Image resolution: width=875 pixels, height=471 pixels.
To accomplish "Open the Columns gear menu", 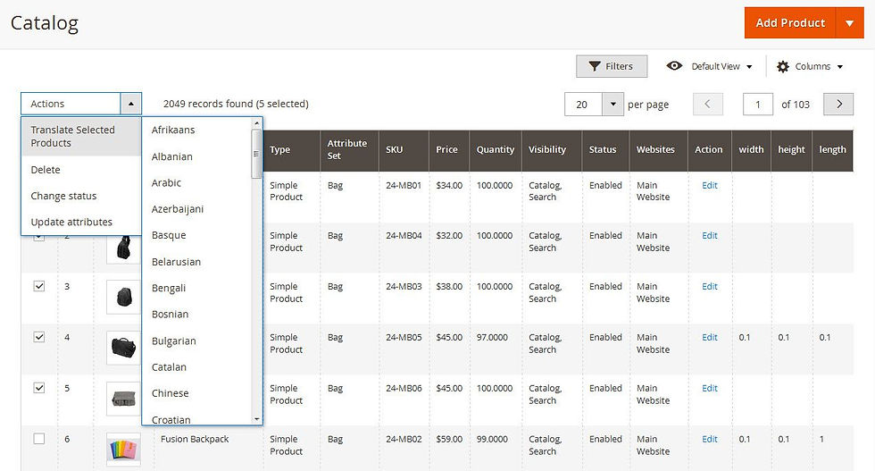I will click(x=810, y=66).
